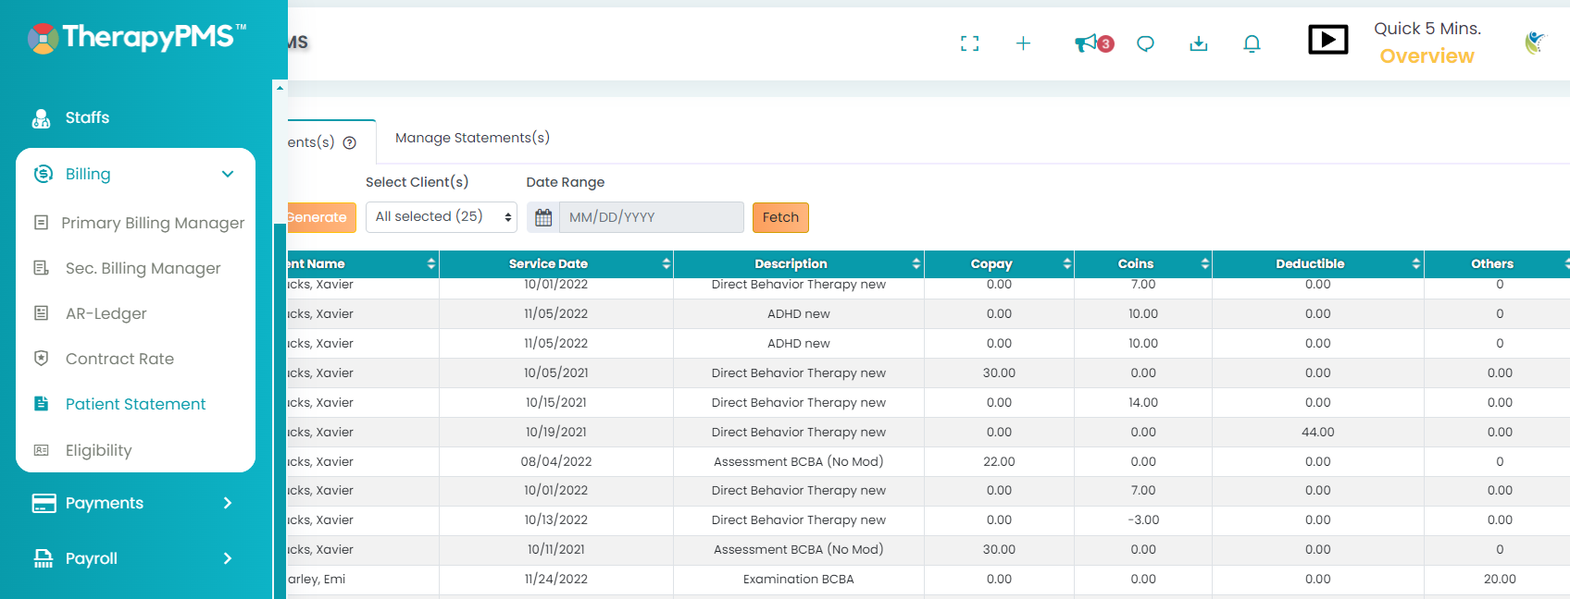Click the sidebar scroll up arrow

tap(280, 87)
